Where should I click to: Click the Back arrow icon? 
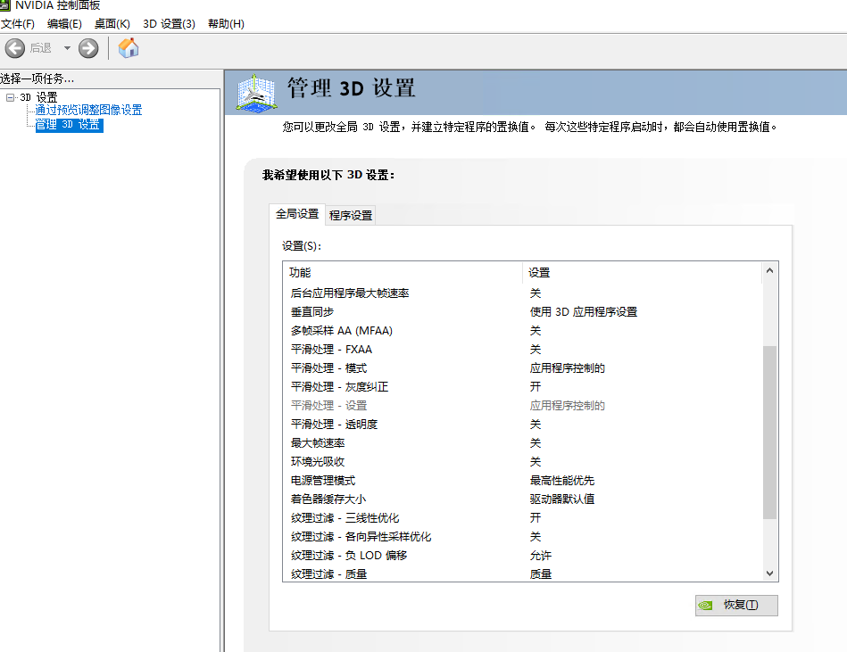[15, 48]
